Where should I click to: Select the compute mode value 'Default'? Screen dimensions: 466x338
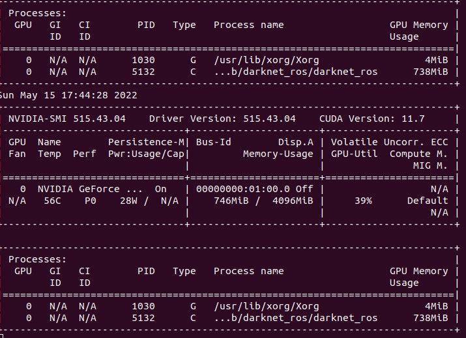click(428, 201)
